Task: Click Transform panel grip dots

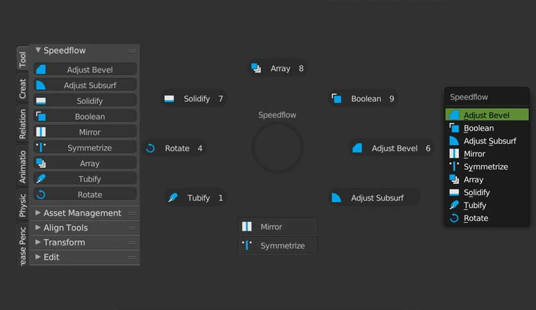Action: click(132, 243)
